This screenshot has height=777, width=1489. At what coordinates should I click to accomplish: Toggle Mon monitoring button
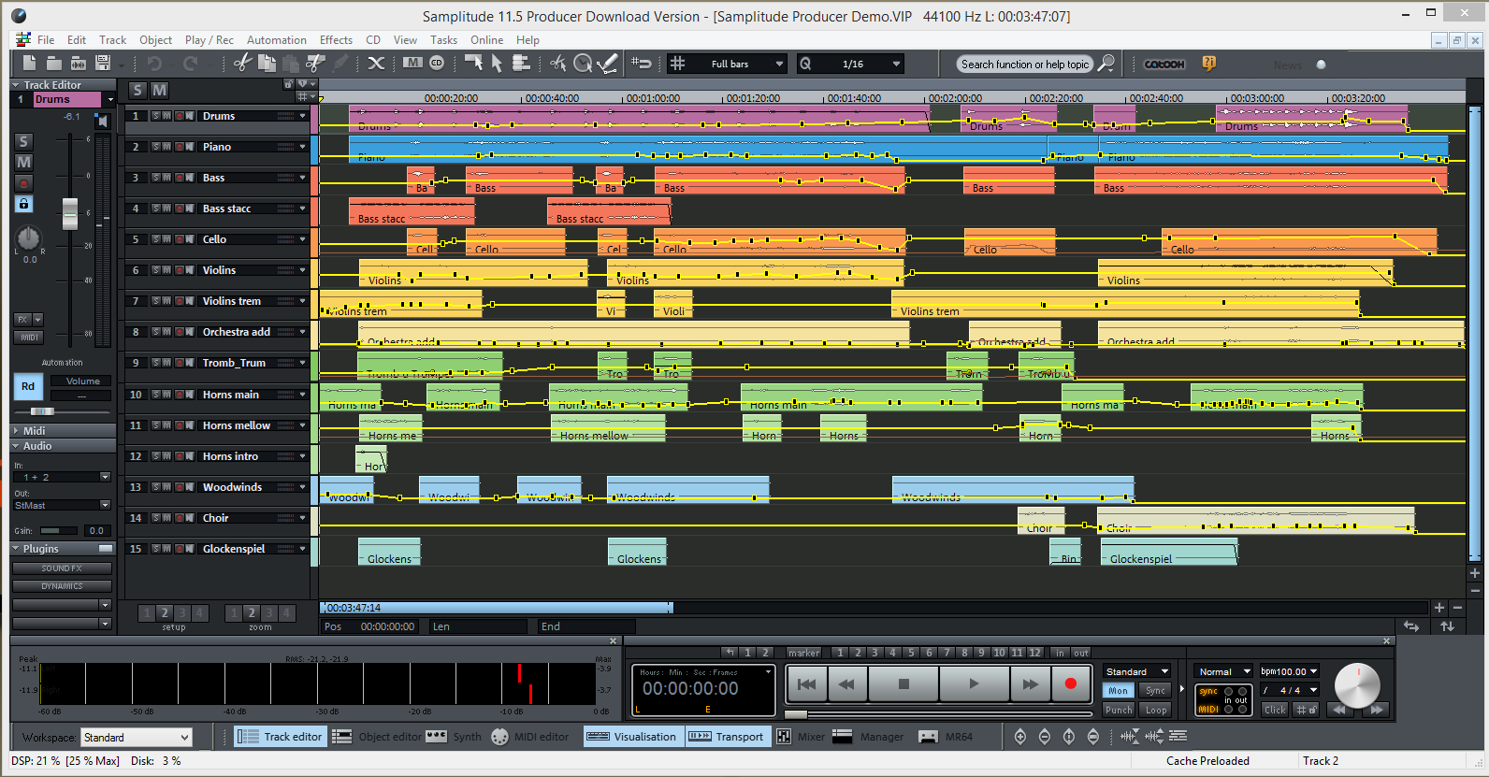(1119, 691)
